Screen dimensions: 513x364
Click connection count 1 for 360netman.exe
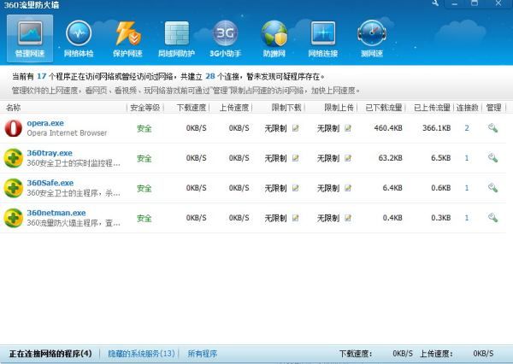[x=467, y=218]
